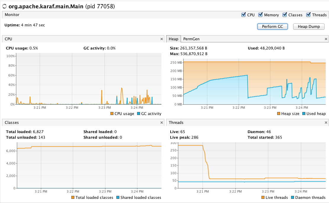The width and height of the screenshot is (329, 203).
Task: Click the orange CPU usage legend swatch
Action: [x=112, y=114]
